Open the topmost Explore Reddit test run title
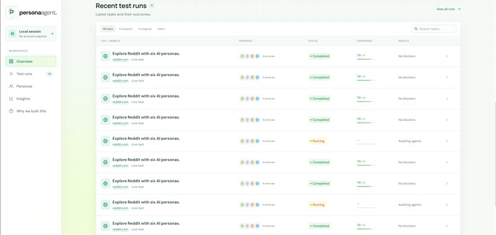The height and width of the screenshot is (235, 496). 146,53
